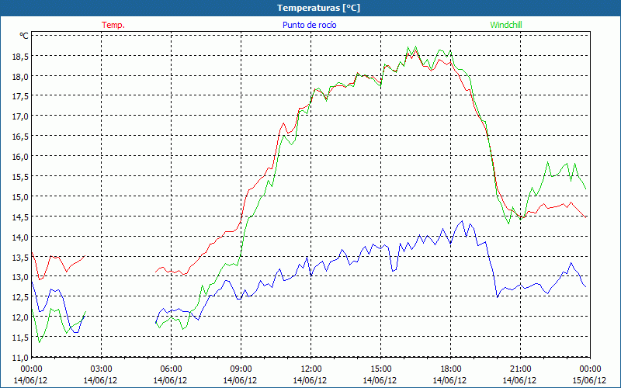Click the 12:00 time axis label
This screenshot has height=388, width=621.
point(311,369)
